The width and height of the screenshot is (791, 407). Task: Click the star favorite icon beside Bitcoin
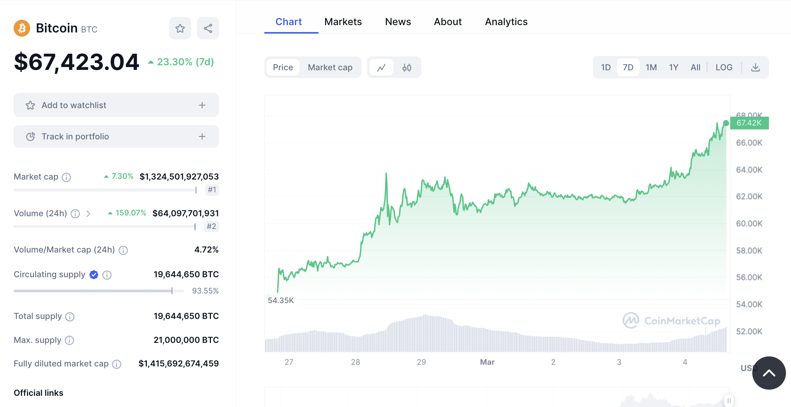pyautogui.click(x=180, y=28)
